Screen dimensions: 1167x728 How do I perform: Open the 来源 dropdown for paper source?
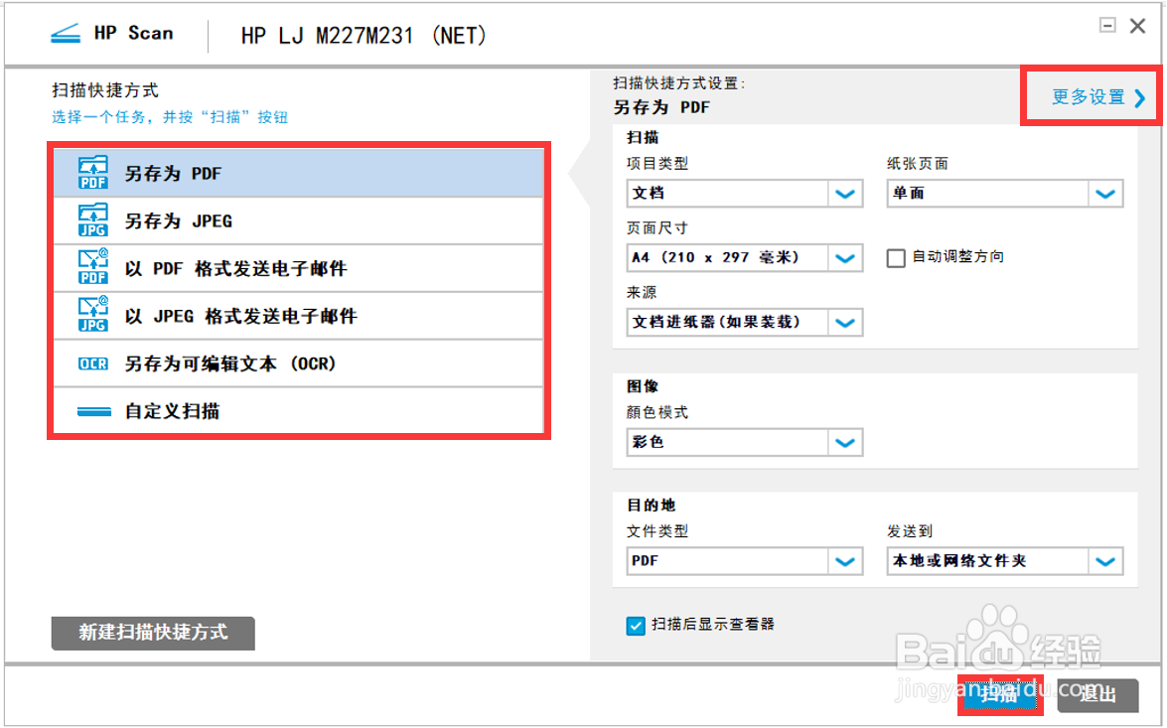(845, 322)
